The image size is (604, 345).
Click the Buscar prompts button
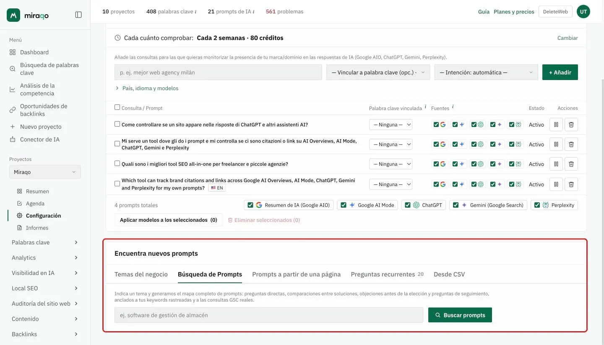click(460, 315)
